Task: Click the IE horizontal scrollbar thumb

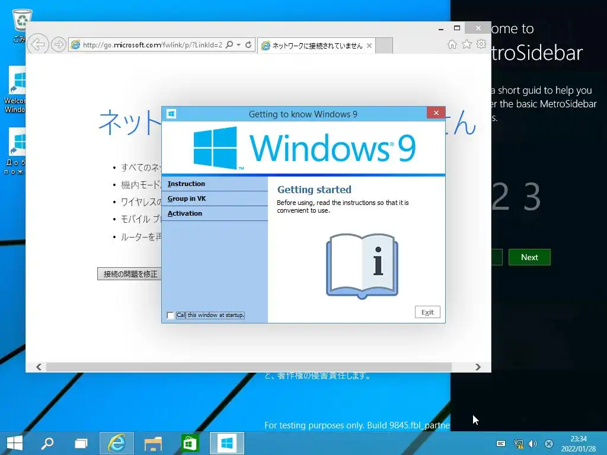Action: 249,367
